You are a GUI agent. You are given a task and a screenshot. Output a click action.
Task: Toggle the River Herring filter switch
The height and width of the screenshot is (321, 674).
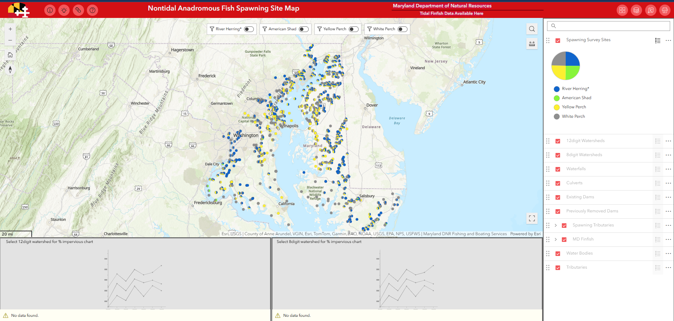click(249, 29)
